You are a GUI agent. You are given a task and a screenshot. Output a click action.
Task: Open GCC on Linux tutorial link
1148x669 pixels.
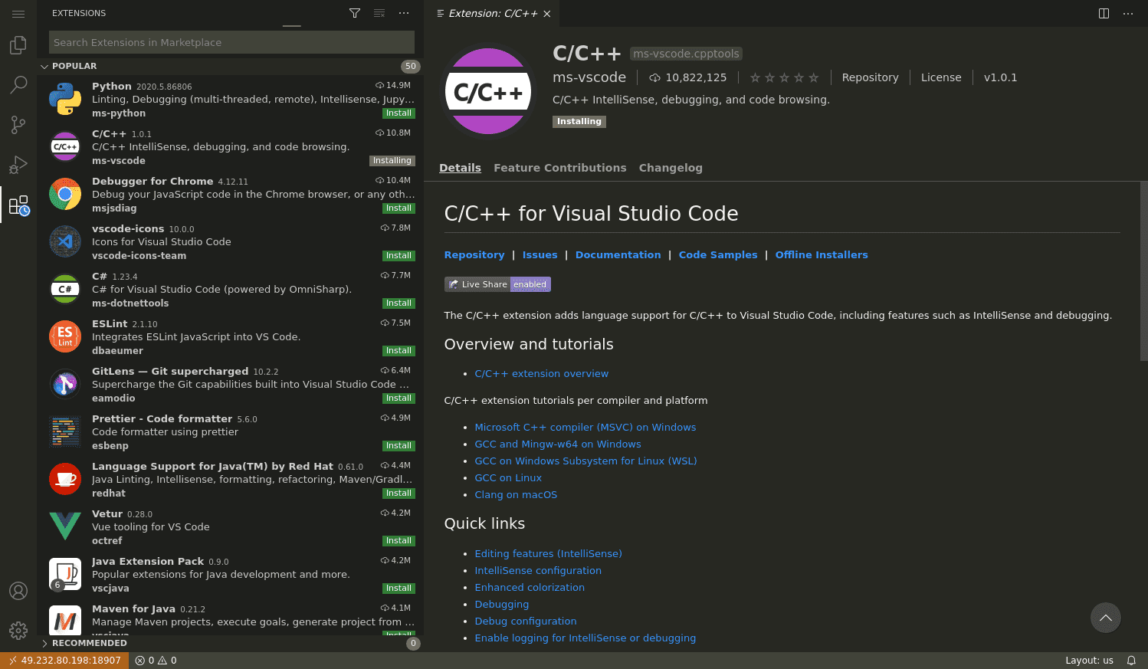click(x=508, y=478)
